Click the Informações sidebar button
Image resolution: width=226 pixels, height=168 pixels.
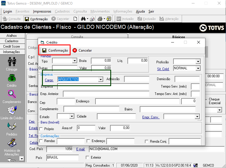tap(13, 52)
